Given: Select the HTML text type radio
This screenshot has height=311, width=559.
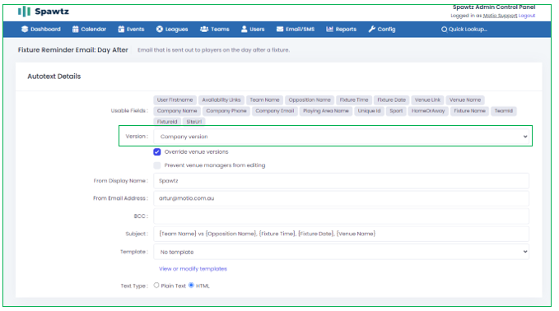Looking at the screenshot, I should [192, 285].
